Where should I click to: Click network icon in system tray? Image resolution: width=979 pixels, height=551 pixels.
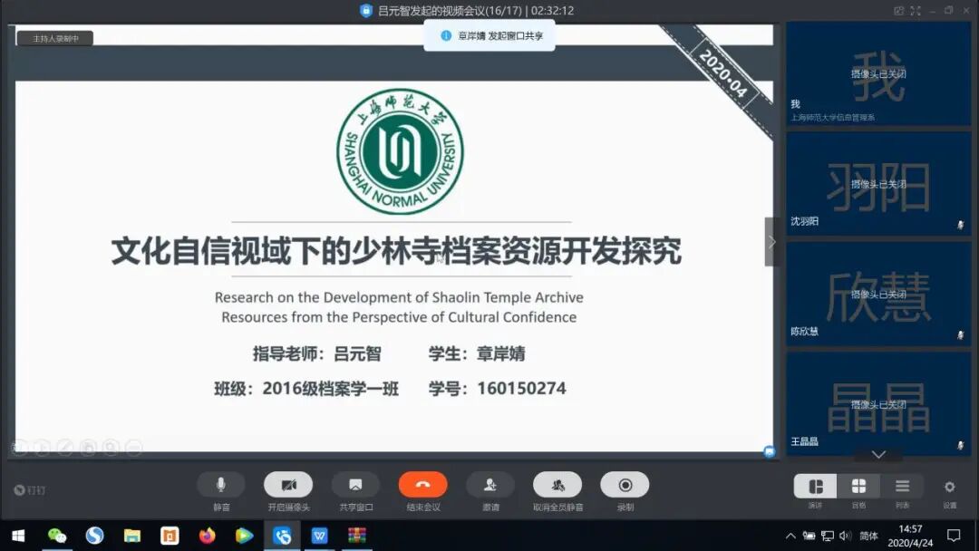(x=828, y=536)
